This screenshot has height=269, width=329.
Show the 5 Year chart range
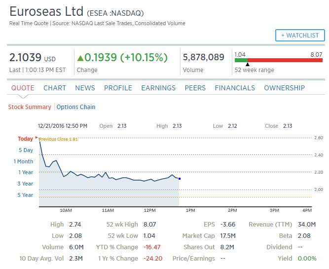click(x=25, y=195)
